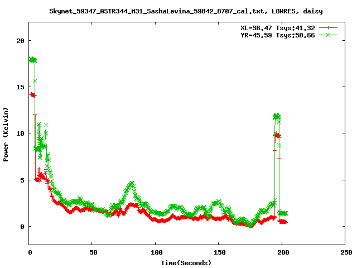
Task: Click the y-axis tick label '15'
Action: (20, 87)
